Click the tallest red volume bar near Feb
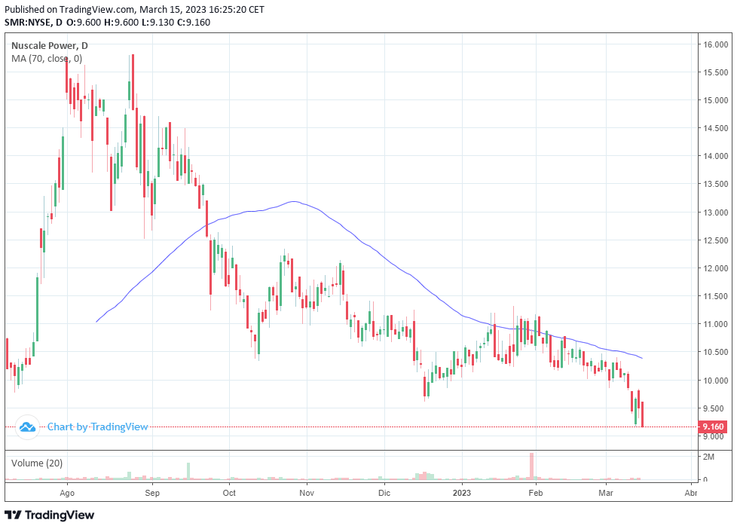This screenshot has height=529, width=737. 531,466
